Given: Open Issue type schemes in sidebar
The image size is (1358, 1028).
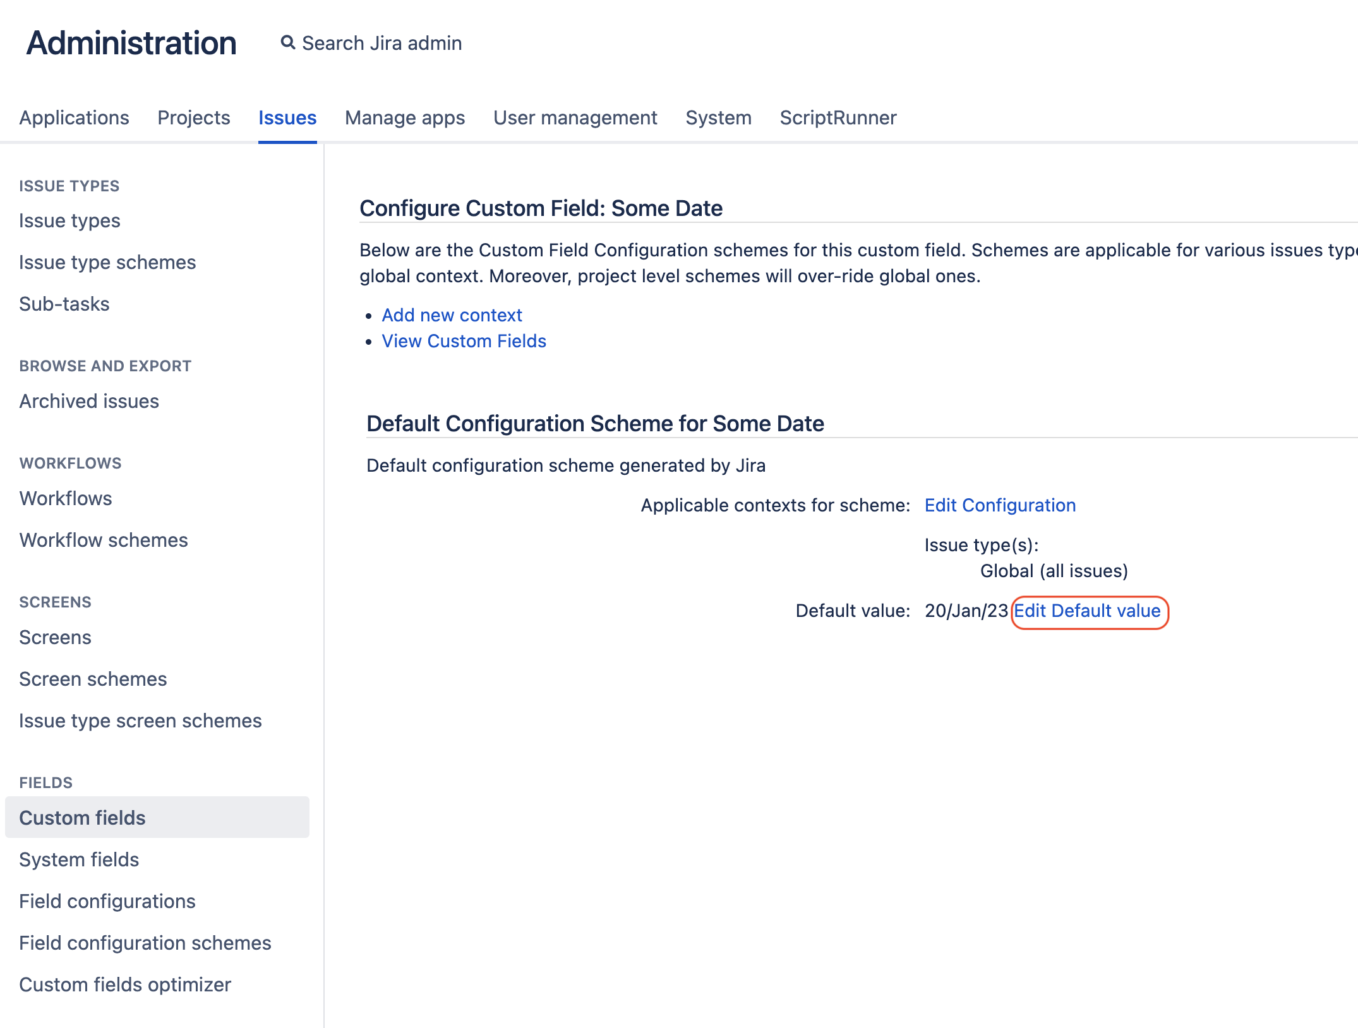Looking at the screenshot, I should pyautogui.click(x=107, y=262).
